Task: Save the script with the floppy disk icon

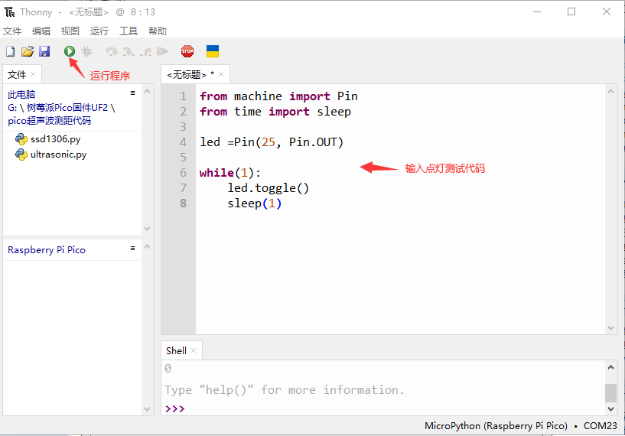Action: click(x=44, y=51)
